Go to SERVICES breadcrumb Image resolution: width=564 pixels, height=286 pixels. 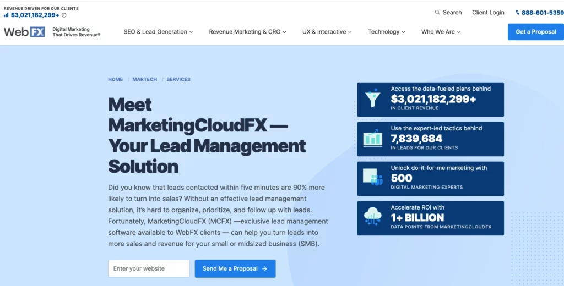(x=178, y=79)
